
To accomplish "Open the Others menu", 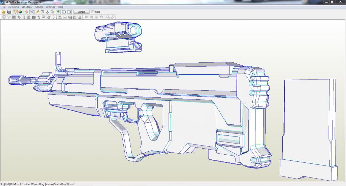I will 39,7.
